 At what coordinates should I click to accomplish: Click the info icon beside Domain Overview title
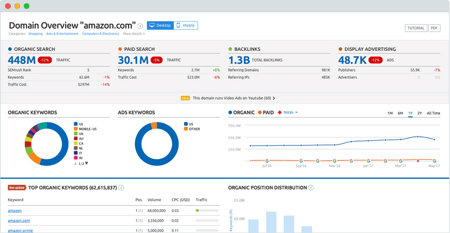click(x=140, y=26)
